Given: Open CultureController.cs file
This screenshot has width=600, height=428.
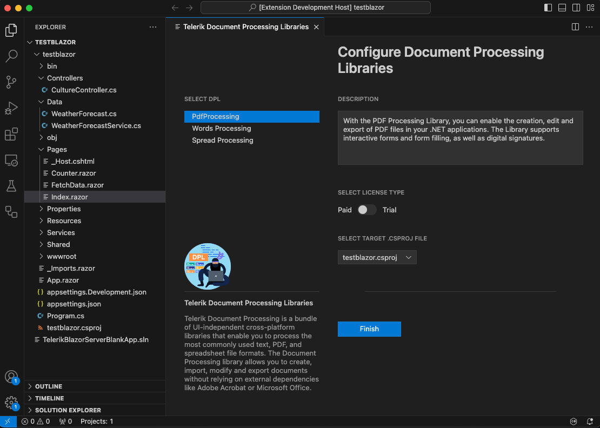Looking at the screenshot, I should pyautogui.click(x=95, y=90).
